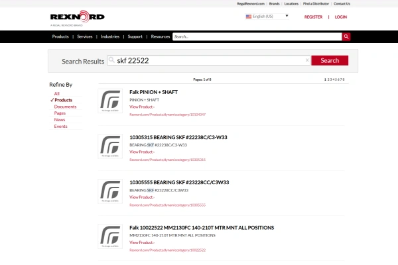398x265 pixels.
Task: Open the Services navigation menu
Action: tap(85, 36)
